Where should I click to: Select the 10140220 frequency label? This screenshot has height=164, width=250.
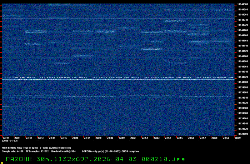tap(243, 25)
